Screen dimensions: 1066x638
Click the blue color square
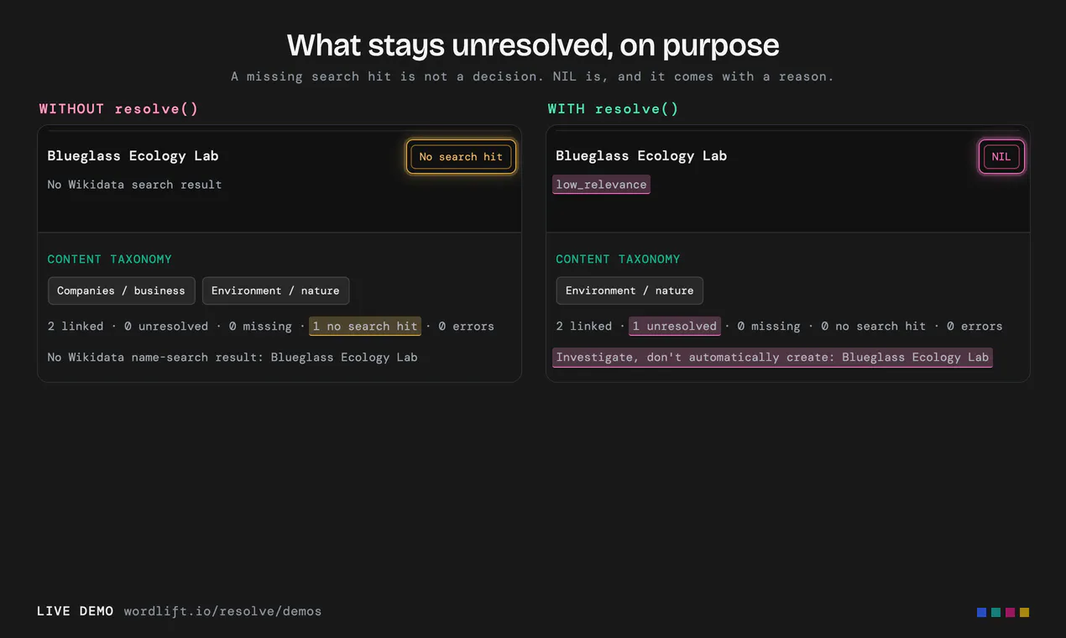[x=981, y=612]
